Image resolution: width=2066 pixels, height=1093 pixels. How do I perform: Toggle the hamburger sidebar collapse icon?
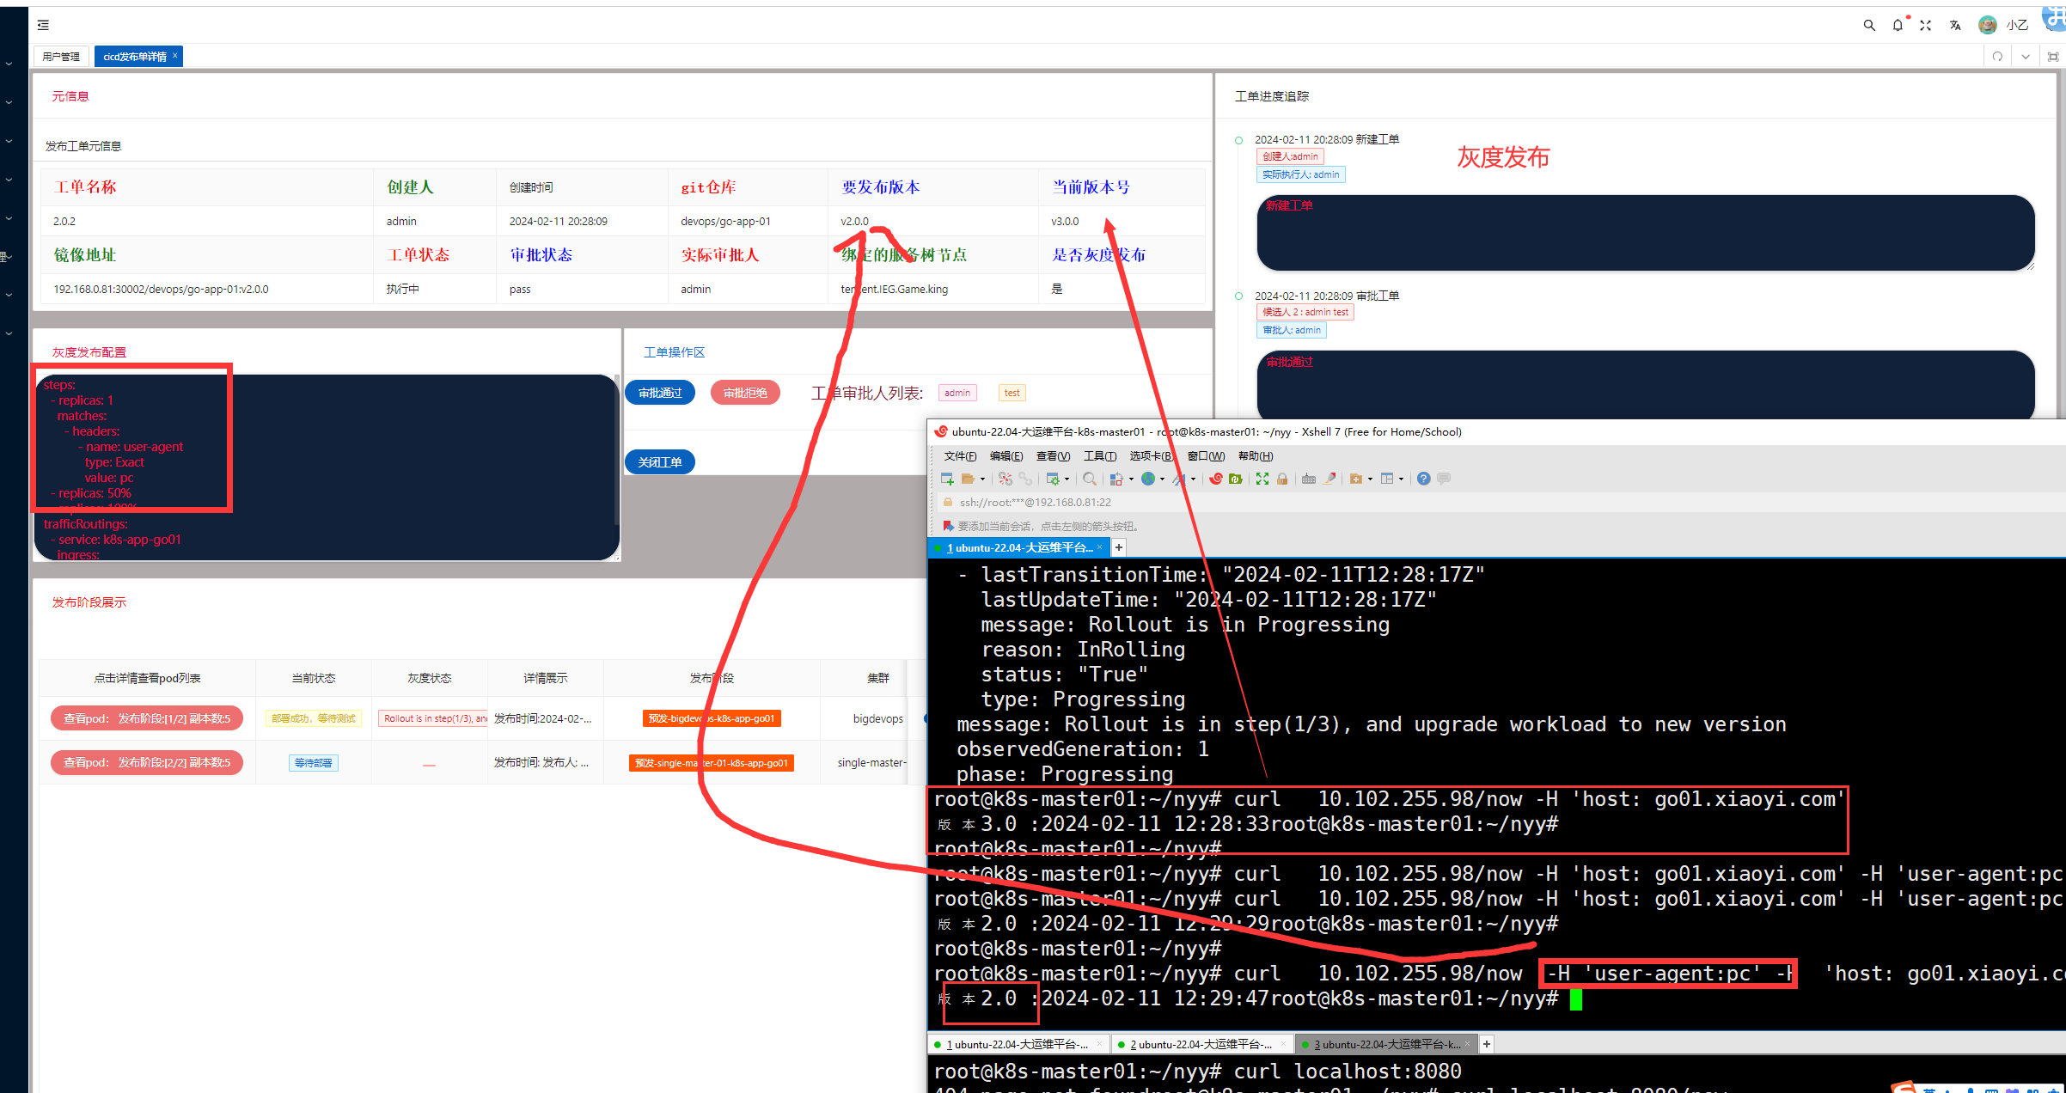point(43,25)
